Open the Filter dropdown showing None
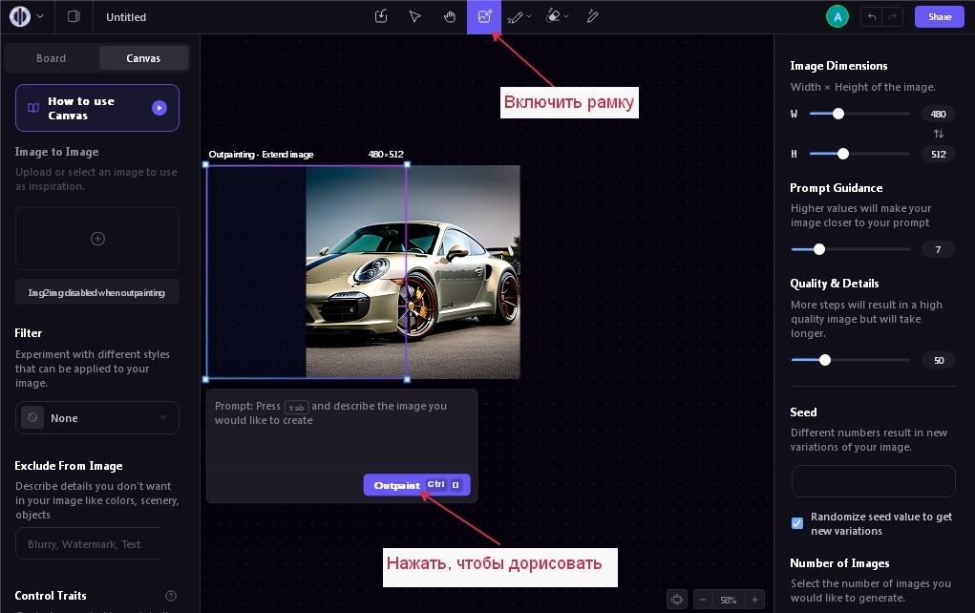975x613 pixels. tap(97, 418)
